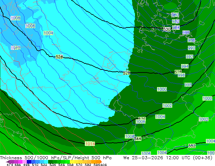Image resolution: width=215 pixels, height=166 pixels.
Task: Select the cyan 522 legend swatch
Action: (46, 162)
